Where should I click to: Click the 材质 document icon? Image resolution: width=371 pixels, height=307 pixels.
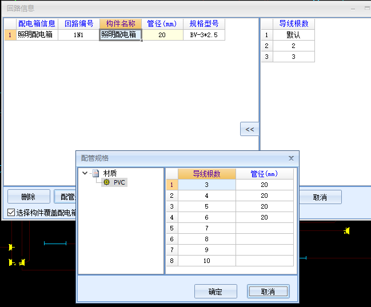pos(95,173)
